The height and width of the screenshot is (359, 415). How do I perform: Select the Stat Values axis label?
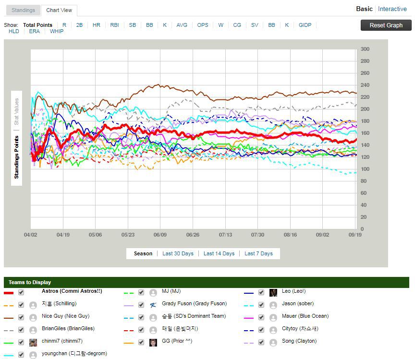tap(16, 112)
